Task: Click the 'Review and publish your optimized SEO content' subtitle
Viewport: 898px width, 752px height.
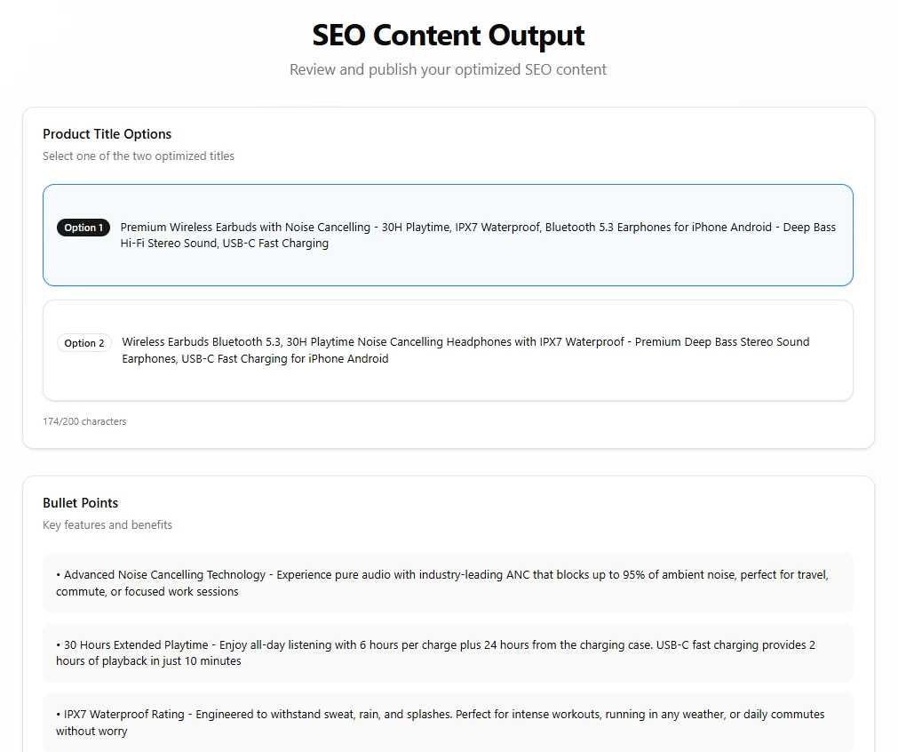Action: tap(448, 70)
